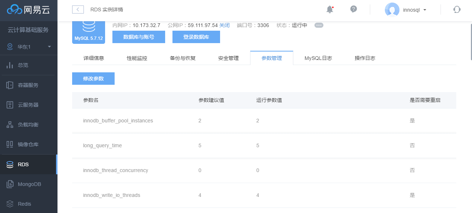This screenshot has height=213, width=472.
Task: Click 关闭 next to the public IP
Action: [x=224, y=25]
